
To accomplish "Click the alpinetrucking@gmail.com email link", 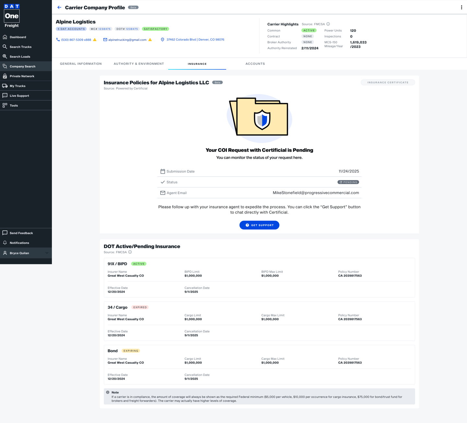I will (127, 40).
